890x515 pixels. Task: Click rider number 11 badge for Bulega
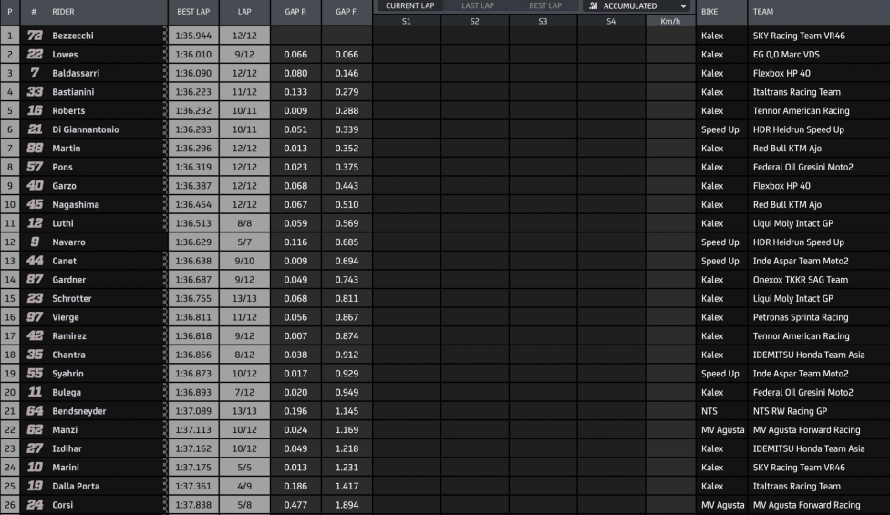35,391
